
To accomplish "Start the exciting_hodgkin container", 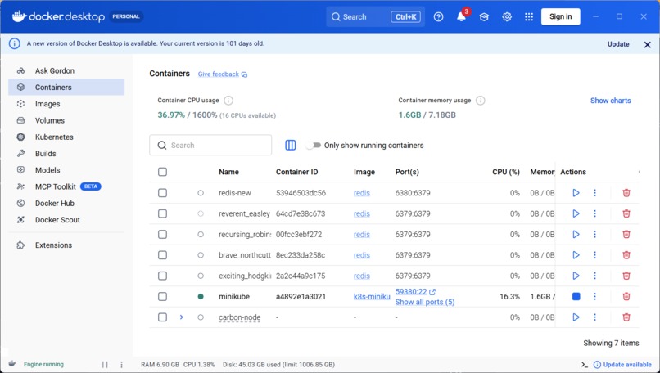I will (576, 276).
